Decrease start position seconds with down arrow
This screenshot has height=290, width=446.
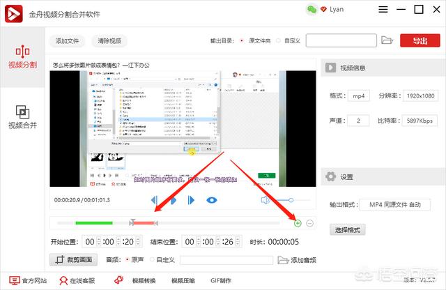point(138,245)
